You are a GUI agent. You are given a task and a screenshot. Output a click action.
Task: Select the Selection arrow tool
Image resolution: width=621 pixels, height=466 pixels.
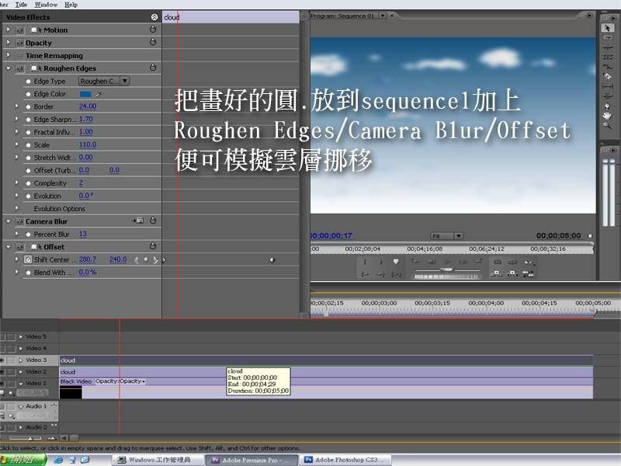pos(608,28)
